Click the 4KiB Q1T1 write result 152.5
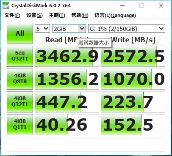The height and width of the screenshot is (156, 172). 133,125
